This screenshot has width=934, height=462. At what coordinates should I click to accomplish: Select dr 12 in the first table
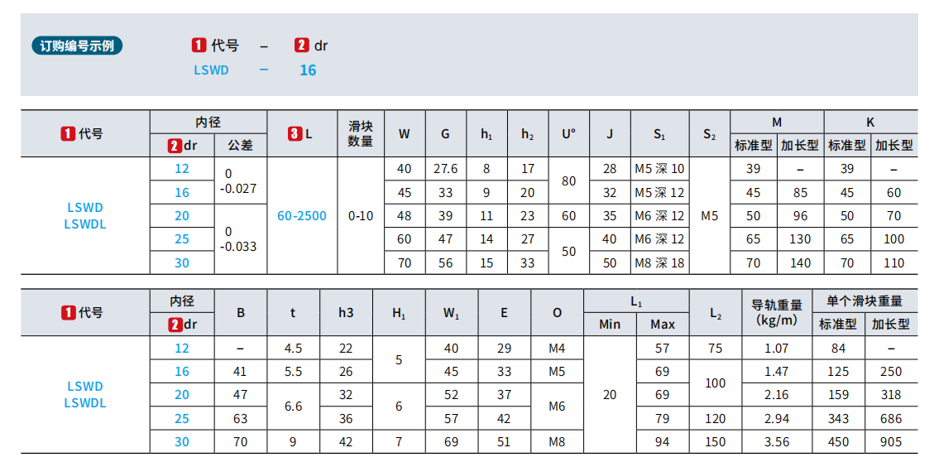pyautogui.click(x=182, y=169)
